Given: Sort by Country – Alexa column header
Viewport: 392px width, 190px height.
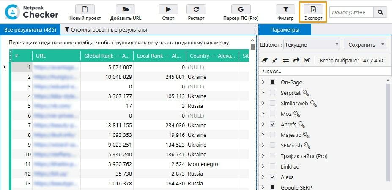Looking at the screenshot, I should [x=213, y=56].
